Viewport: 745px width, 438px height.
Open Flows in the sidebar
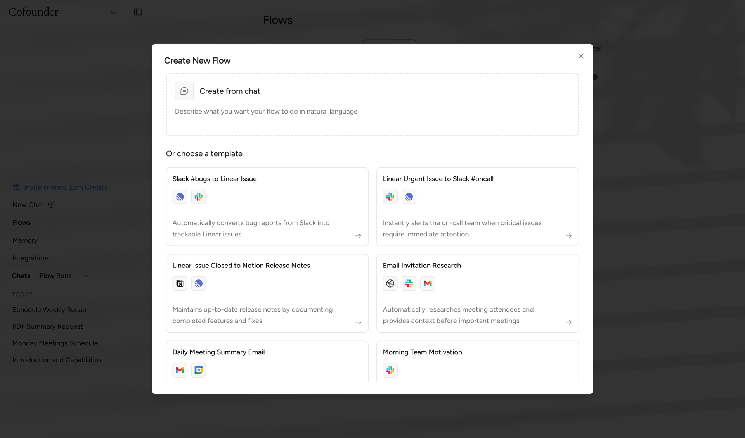click(22, 222)
